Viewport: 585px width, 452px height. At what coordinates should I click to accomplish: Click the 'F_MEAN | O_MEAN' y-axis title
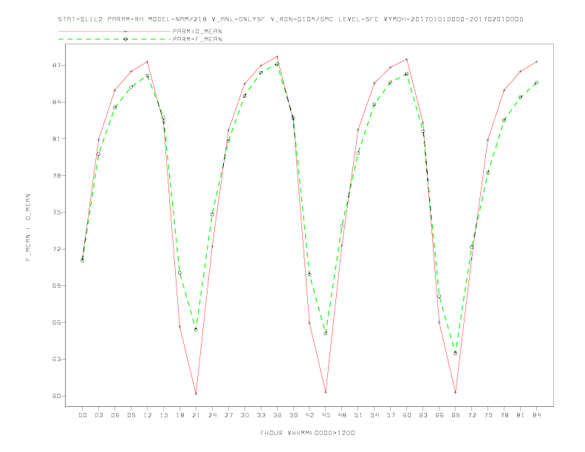(28, 227)
